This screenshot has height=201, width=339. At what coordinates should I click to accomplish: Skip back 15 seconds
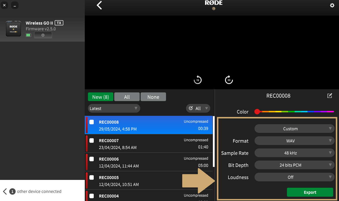tap(198, 80)
